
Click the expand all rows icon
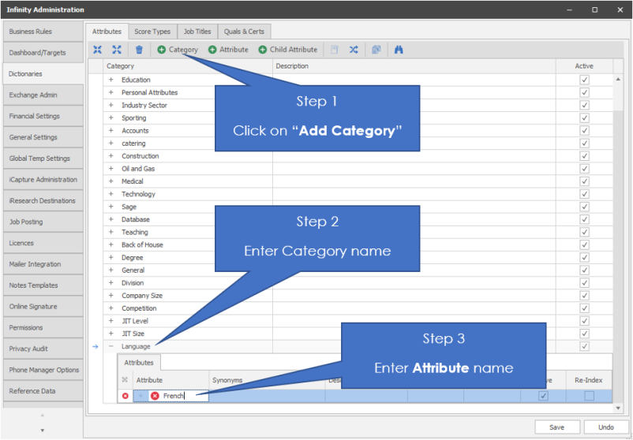(117, 50)
